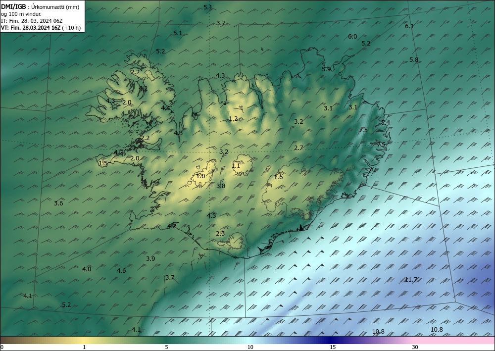
Task: Select the 4.0 value on the map
Action: [x=87, y=269]
